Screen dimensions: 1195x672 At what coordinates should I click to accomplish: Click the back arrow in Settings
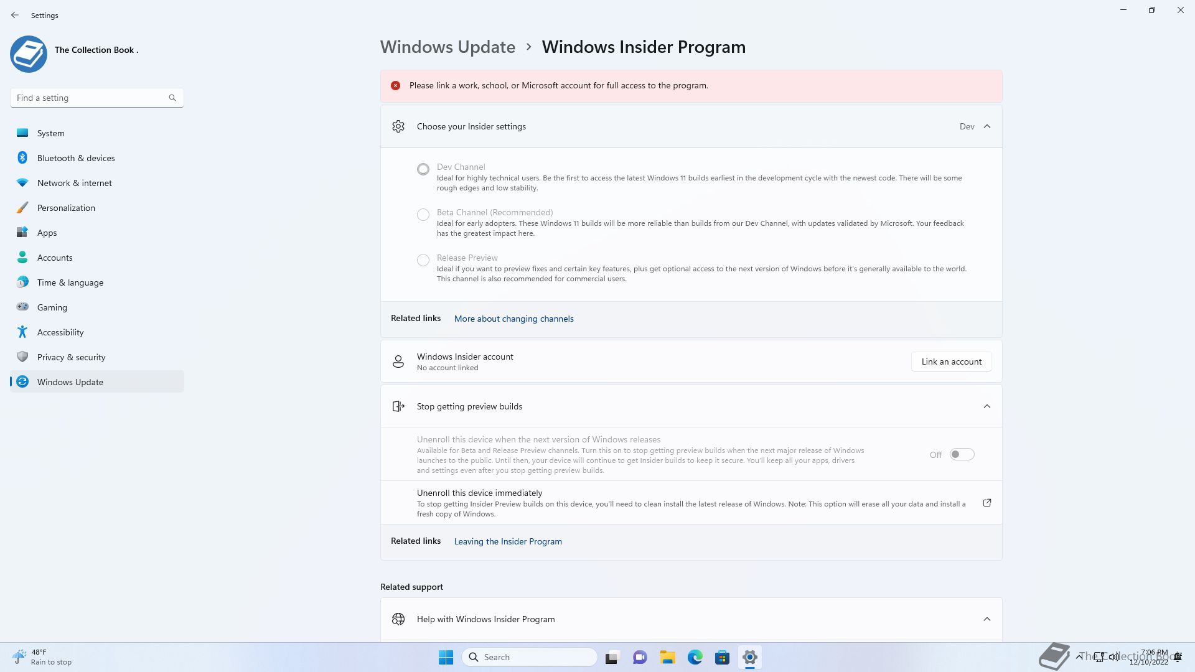[x=15, y=15]
